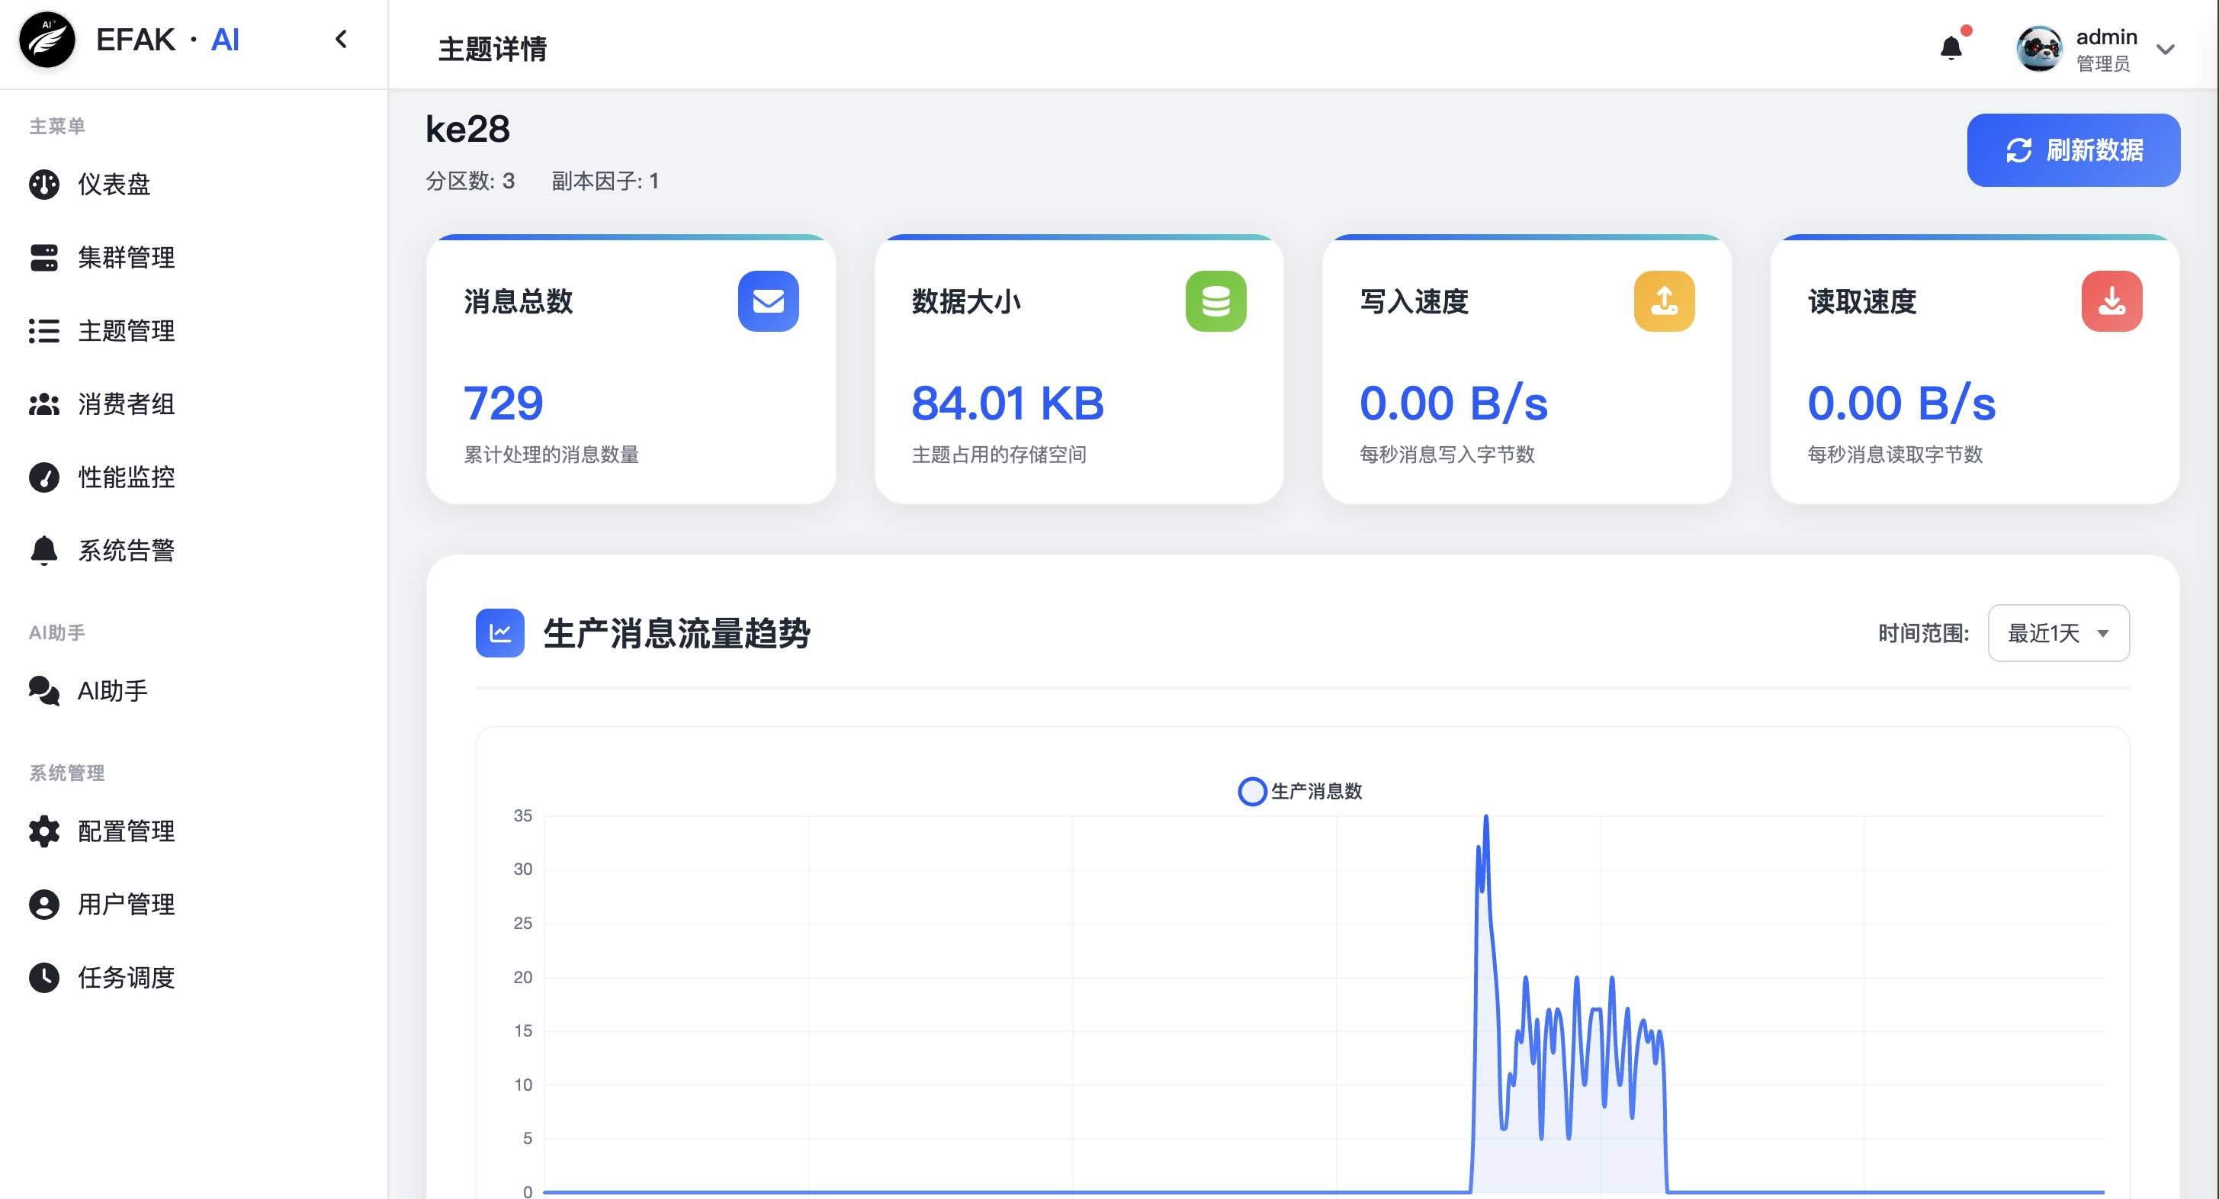Launch the AI助手 assistant

(x=113, y=690)
